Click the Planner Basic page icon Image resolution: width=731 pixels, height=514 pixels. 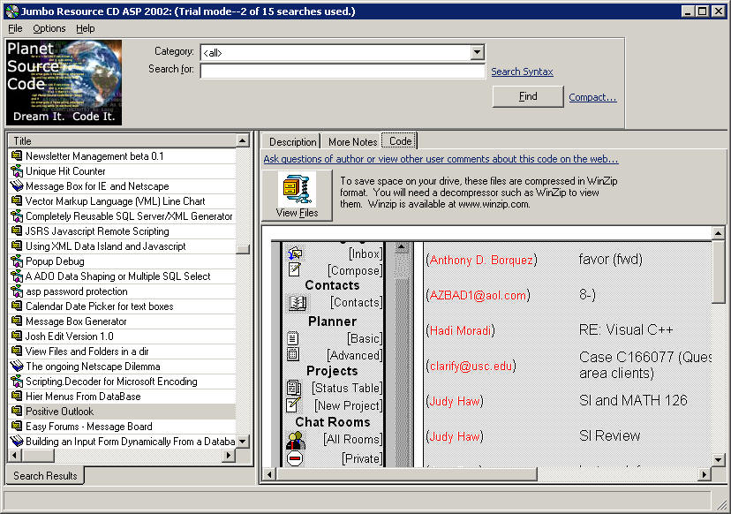pos(293,337)
